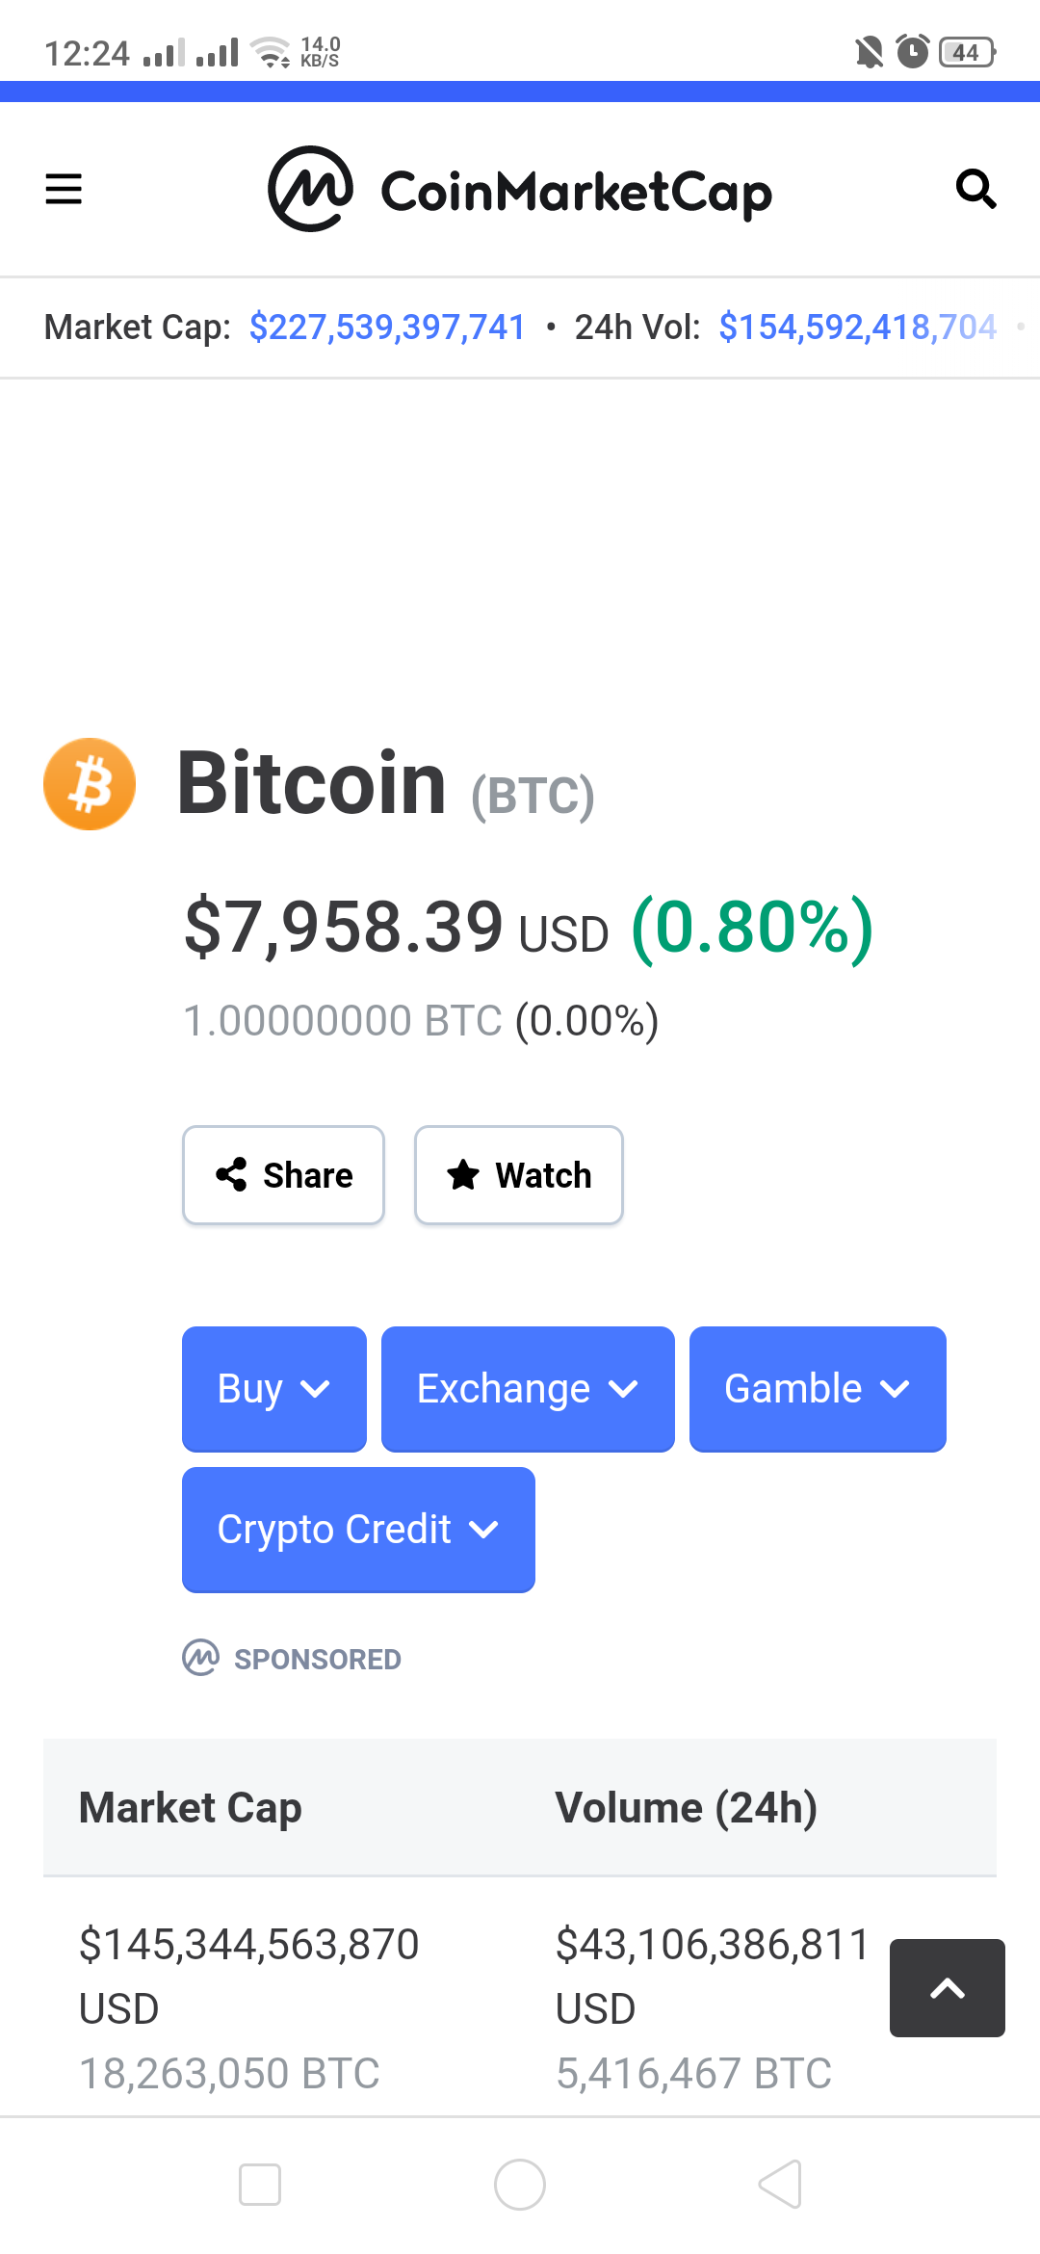This screenshot has height=2254, width=1040.
Task: Toggle Watch star for Bitcoin
Action: point(519,1175)
